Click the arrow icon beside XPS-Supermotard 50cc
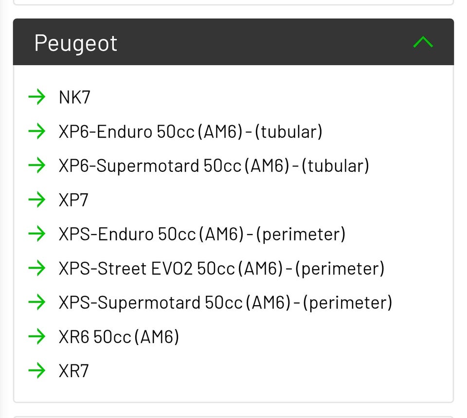The image size is (467, 418). [37, 302]
